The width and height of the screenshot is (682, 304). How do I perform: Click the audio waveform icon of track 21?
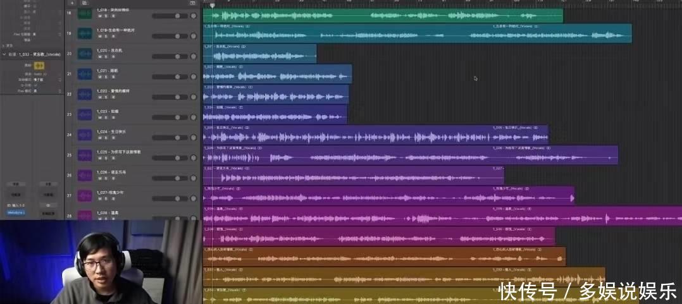point(85,74)
